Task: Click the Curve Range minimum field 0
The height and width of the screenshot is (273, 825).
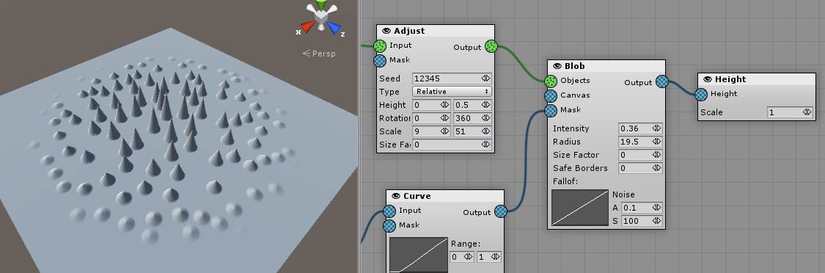Action: tap(463, 257)
